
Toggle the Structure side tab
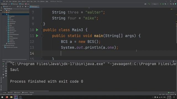1,80
